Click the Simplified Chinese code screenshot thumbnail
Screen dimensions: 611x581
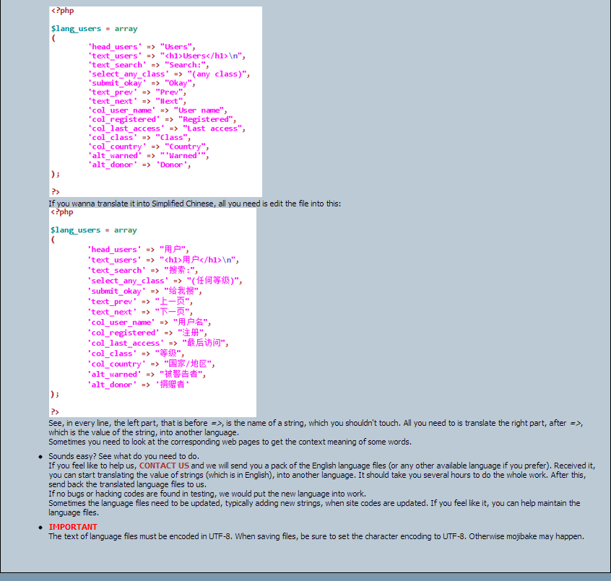pos(153,313)
